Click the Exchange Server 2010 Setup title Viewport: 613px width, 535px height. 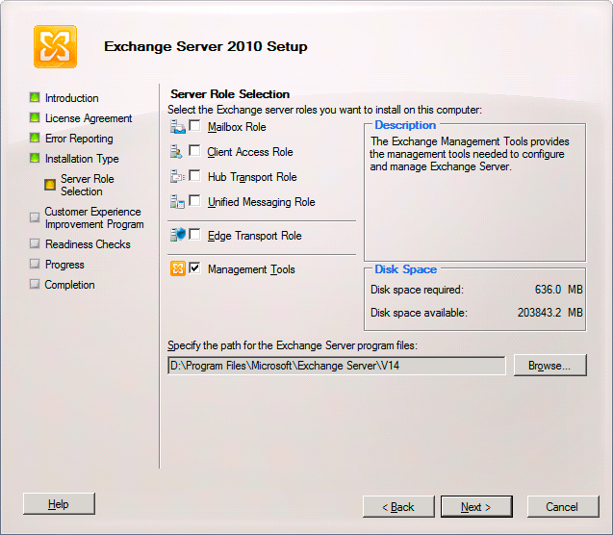206,46
